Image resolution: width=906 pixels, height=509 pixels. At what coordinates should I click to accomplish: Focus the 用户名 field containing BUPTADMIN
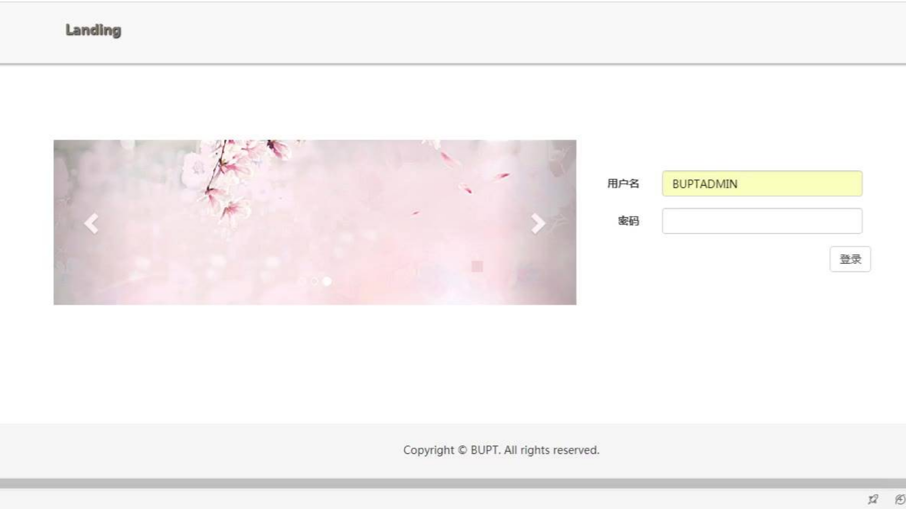point(762,183)
